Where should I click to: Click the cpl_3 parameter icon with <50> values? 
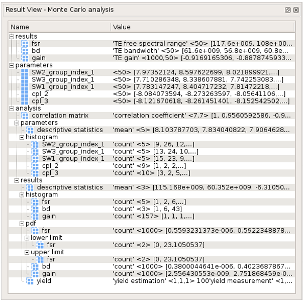pyautogui.click(x=25, y=101)
